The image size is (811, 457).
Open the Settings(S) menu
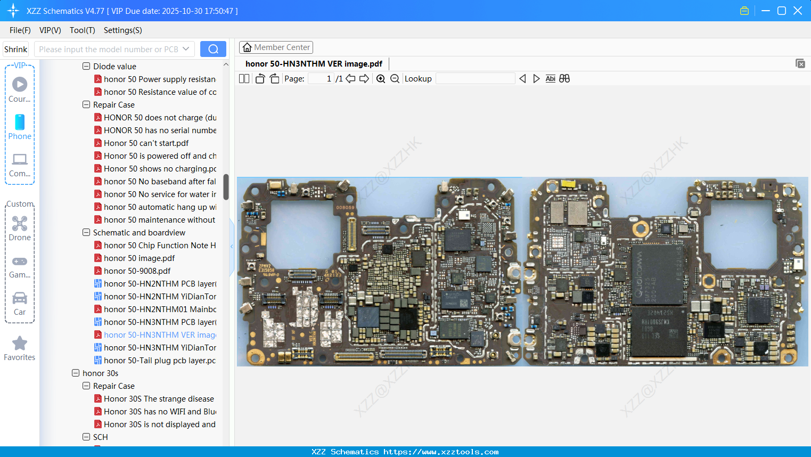pos(123,30)
